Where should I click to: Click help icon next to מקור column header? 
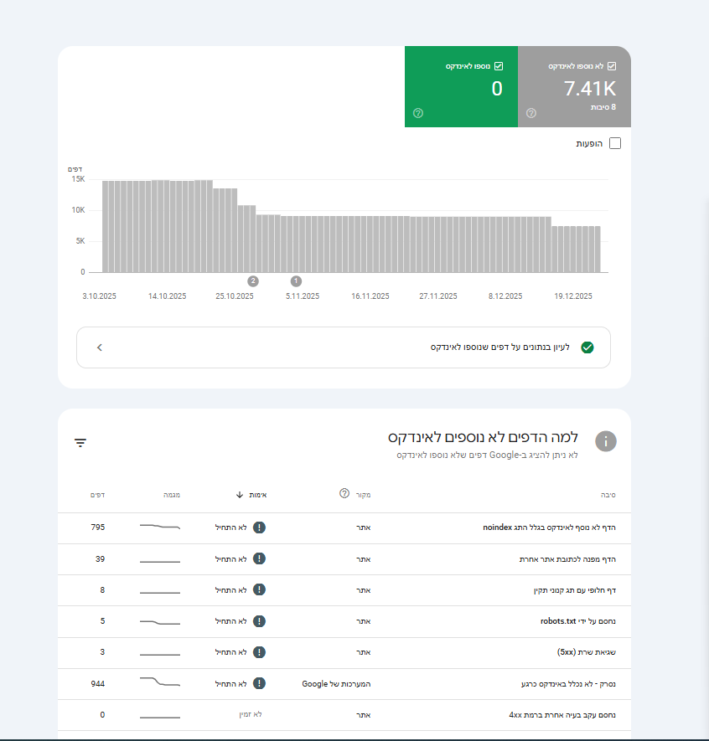344,494
